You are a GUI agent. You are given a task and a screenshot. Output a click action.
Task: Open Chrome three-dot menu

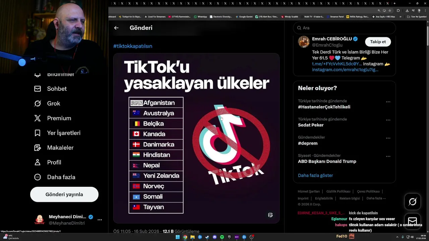425,10
